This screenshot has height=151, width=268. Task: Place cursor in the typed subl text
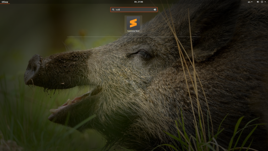click(x=118, y=10)
